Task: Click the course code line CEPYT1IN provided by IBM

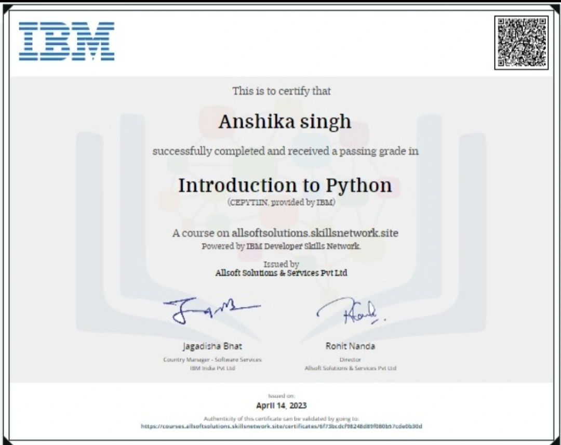Action: 281,202
